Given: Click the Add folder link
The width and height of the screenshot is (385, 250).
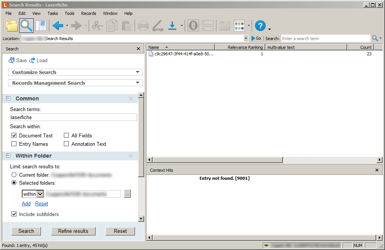Looking at the screenshot, I should tap(26, 203).
